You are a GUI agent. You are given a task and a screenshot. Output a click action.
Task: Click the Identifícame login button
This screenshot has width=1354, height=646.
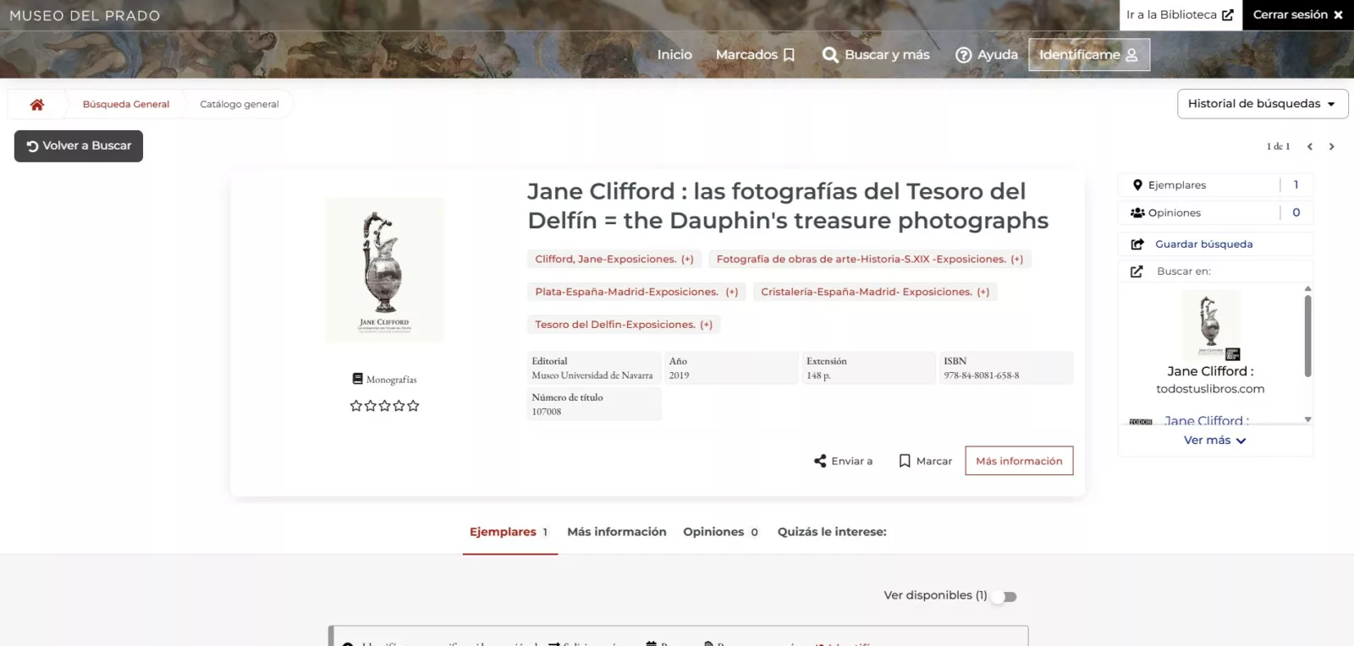click(x=1088, y=55)
